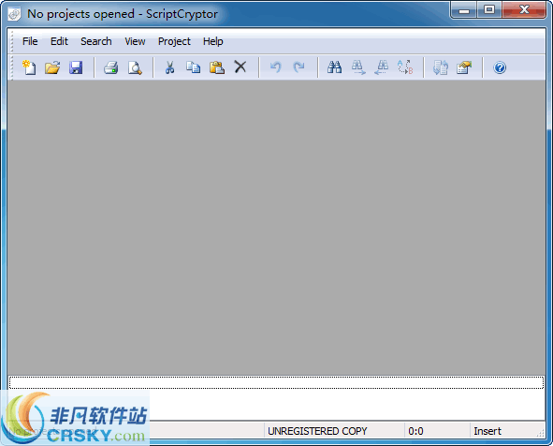Minimize the ScriptCryptor window
The width and height of the screenshot is (553, 446).
click(464, 10)
